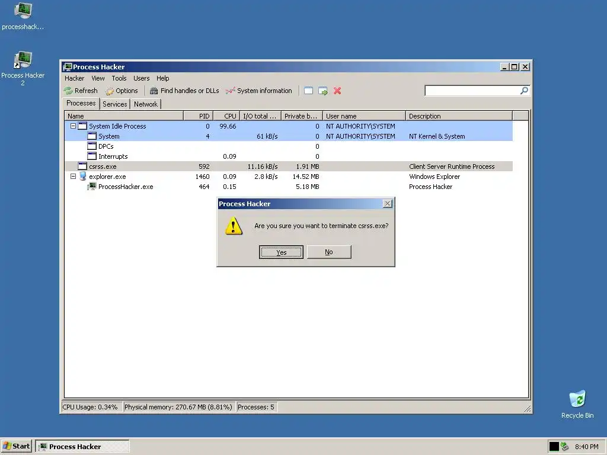Click the black tray icon in taskbar
This screenshot has width=607, height=455.
554,447
